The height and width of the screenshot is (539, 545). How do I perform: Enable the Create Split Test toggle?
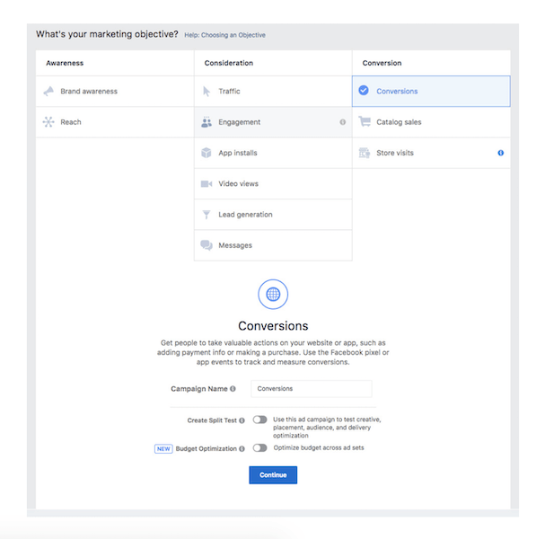[x=259, y=420]
